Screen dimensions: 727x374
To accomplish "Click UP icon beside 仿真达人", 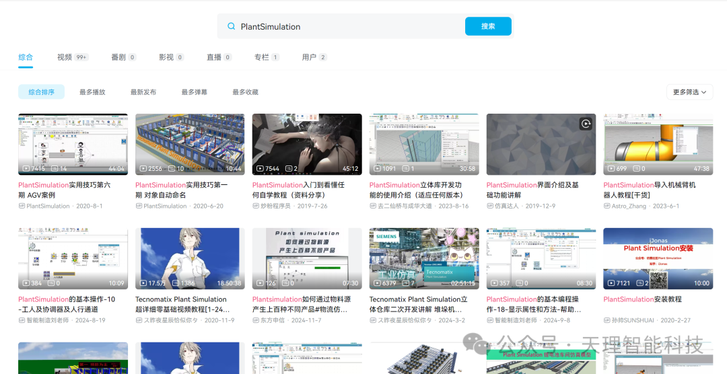I will (489, 206).
